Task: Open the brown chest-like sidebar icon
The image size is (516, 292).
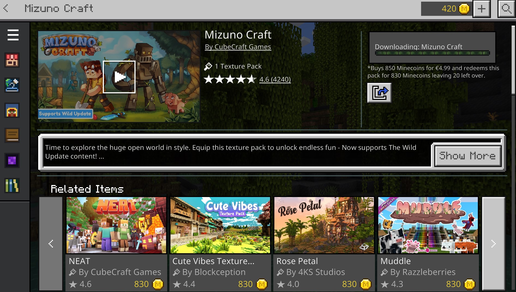Action: click(12, 135)
